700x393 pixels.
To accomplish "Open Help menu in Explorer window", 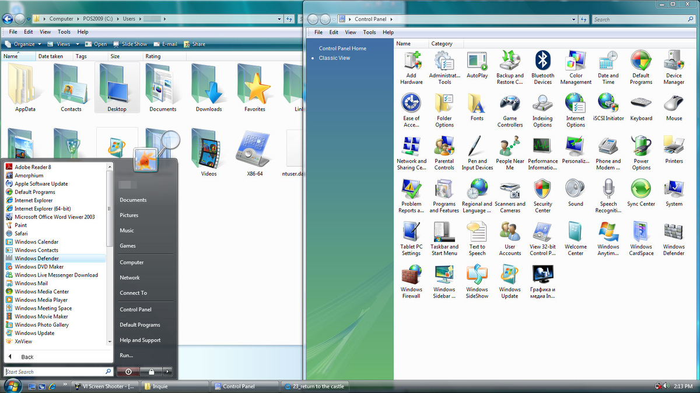I will click(83, 32).
